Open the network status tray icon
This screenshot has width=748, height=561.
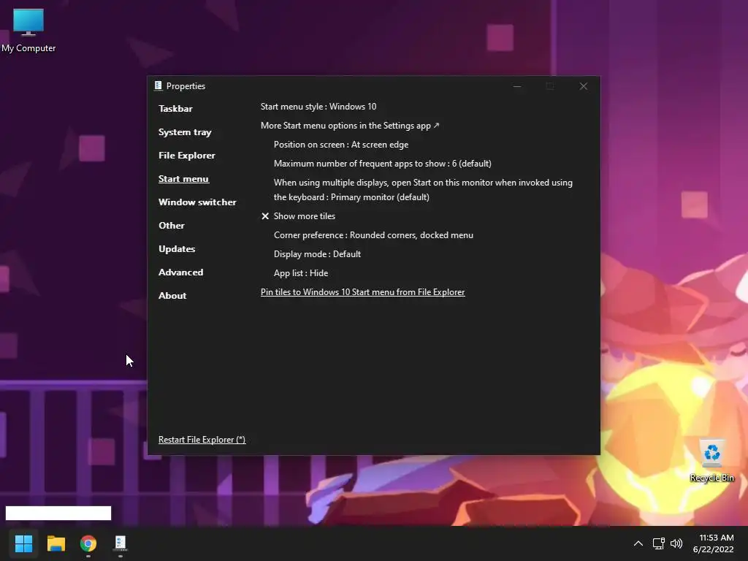pos(659,543)
